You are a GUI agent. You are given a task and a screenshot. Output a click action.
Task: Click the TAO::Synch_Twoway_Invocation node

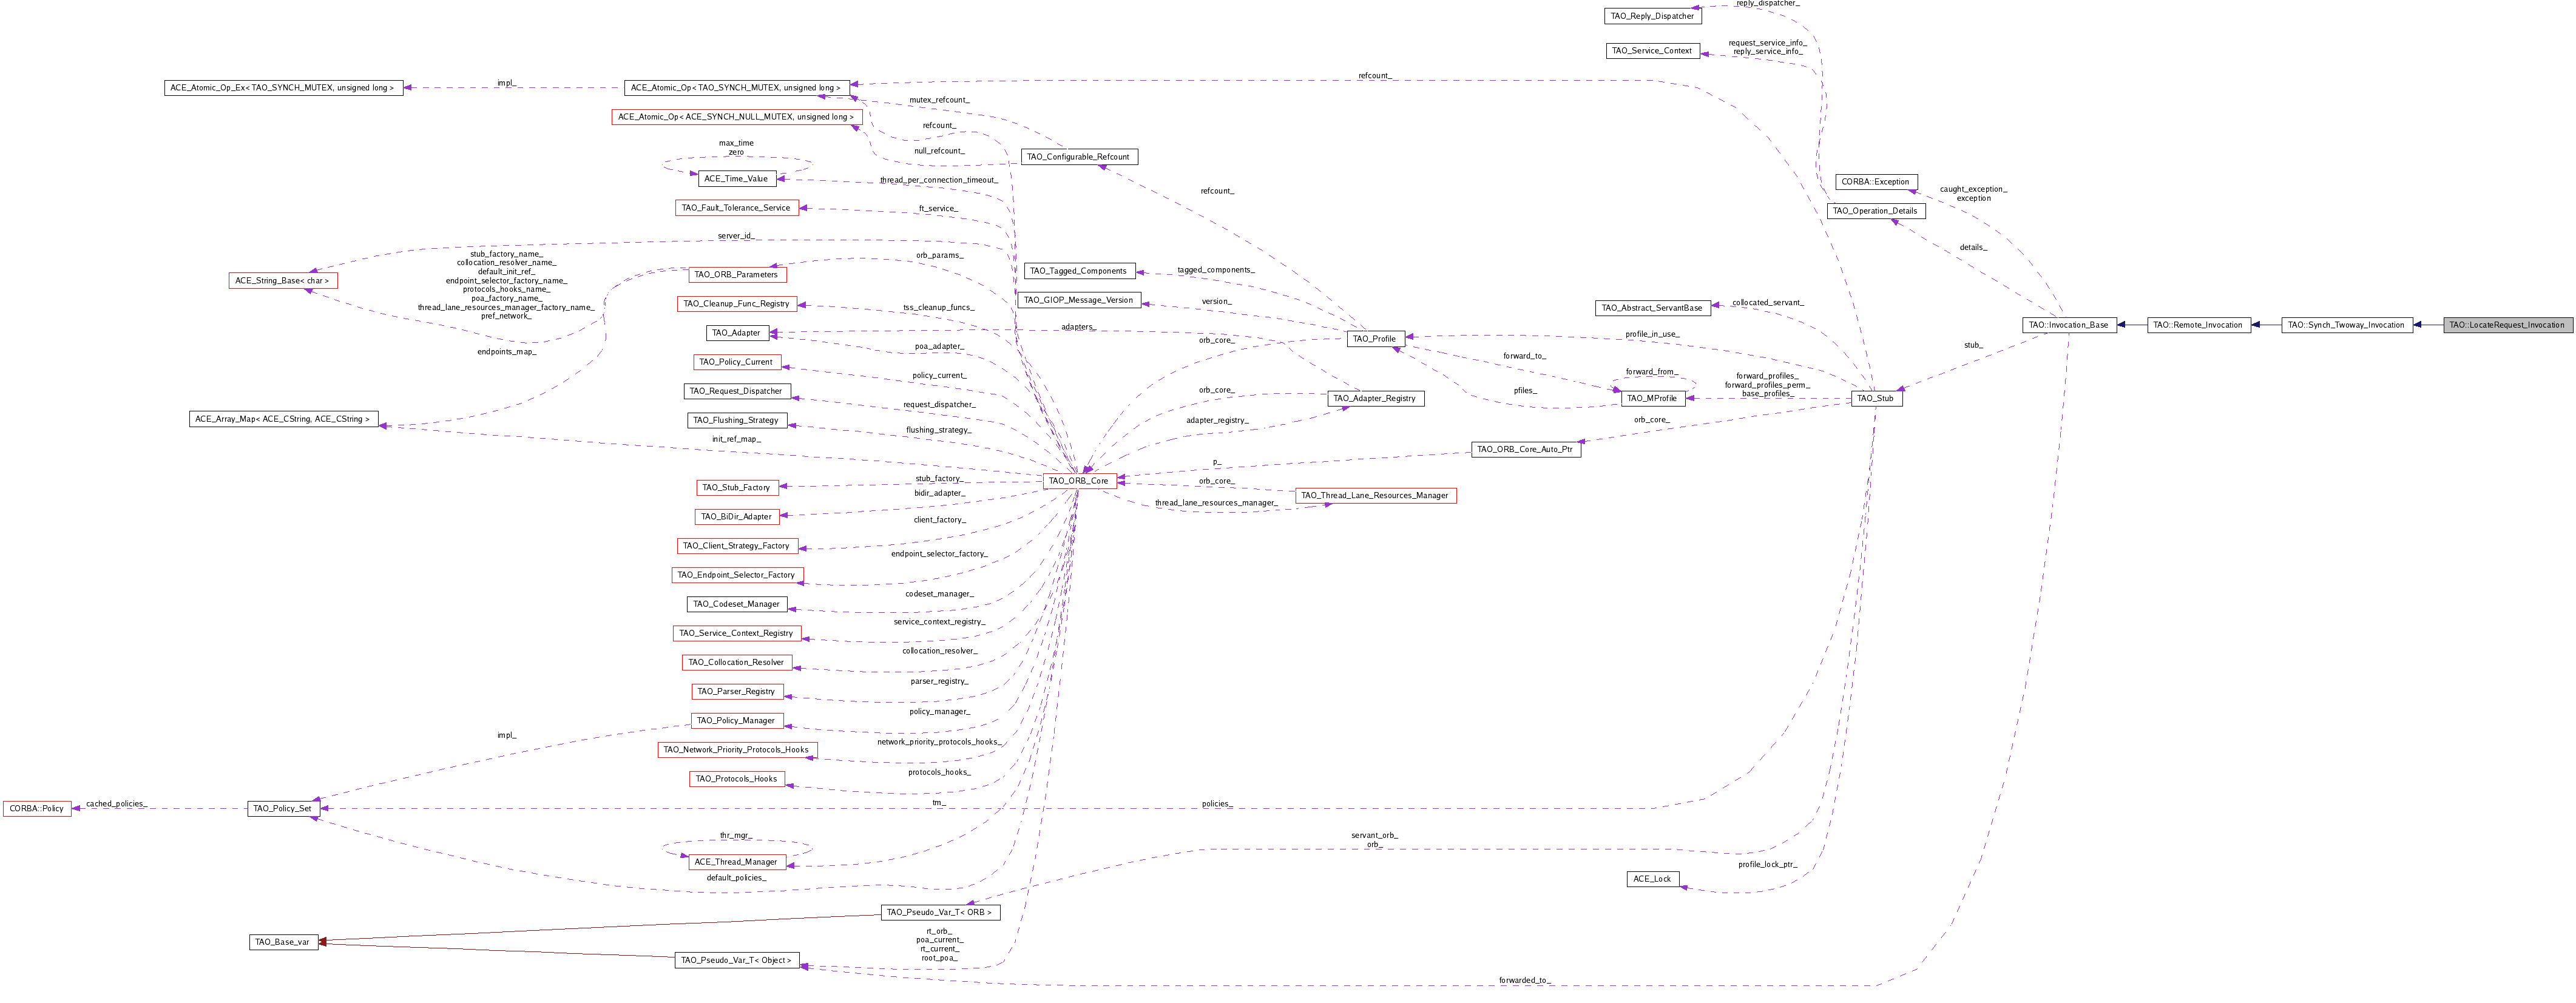[2346, 325]
